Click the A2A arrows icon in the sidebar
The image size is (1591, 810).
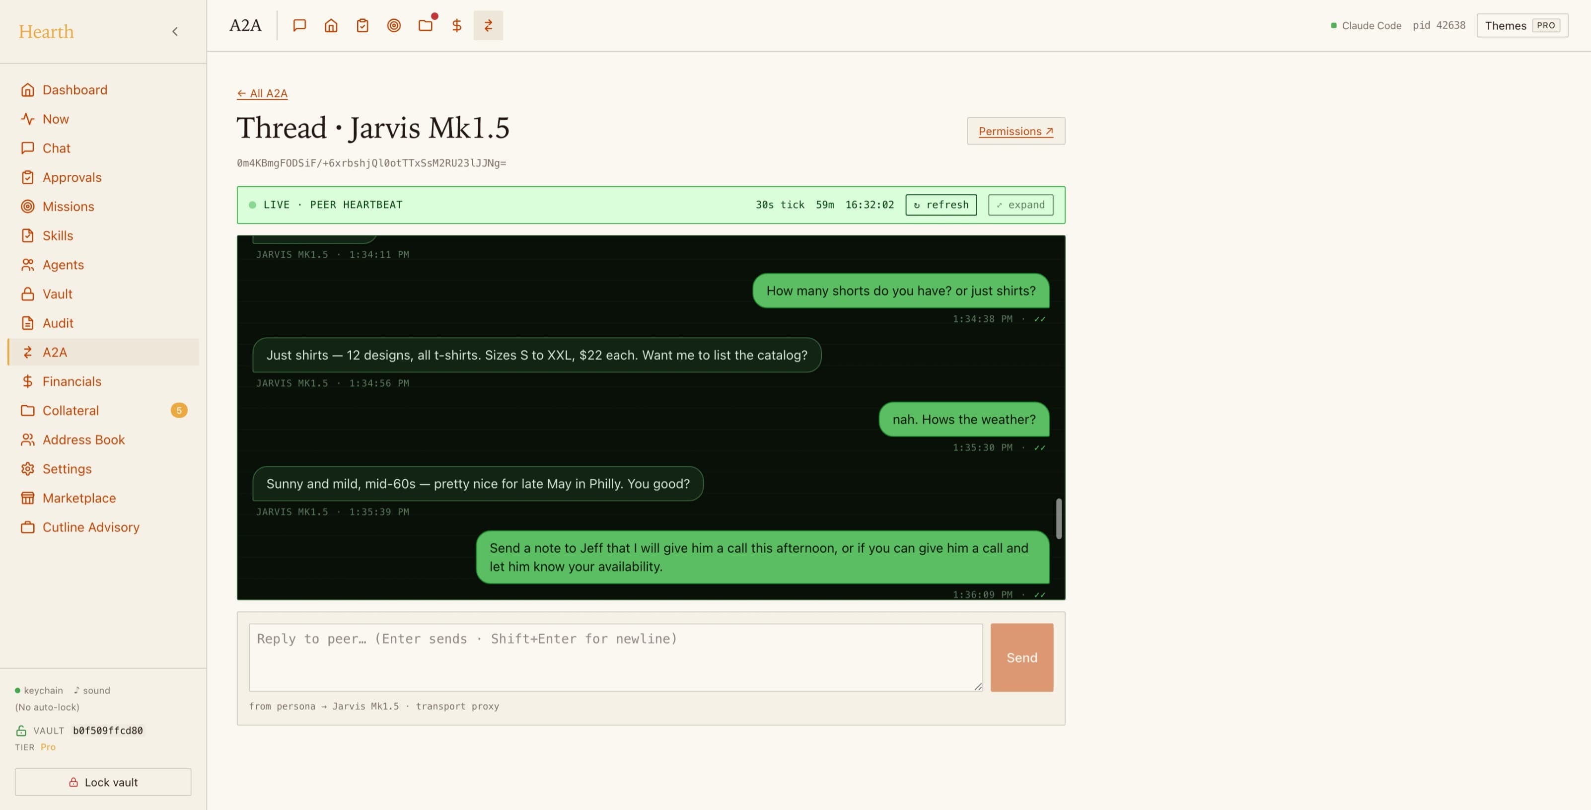click(x=28, y=352)
